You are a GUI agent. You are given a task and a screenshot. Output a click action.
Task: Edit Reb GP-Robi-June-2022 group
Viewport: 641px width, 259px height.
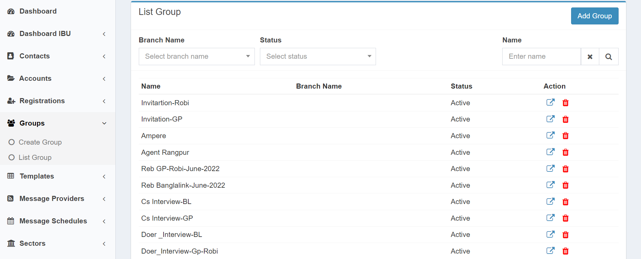click(550, 168)
